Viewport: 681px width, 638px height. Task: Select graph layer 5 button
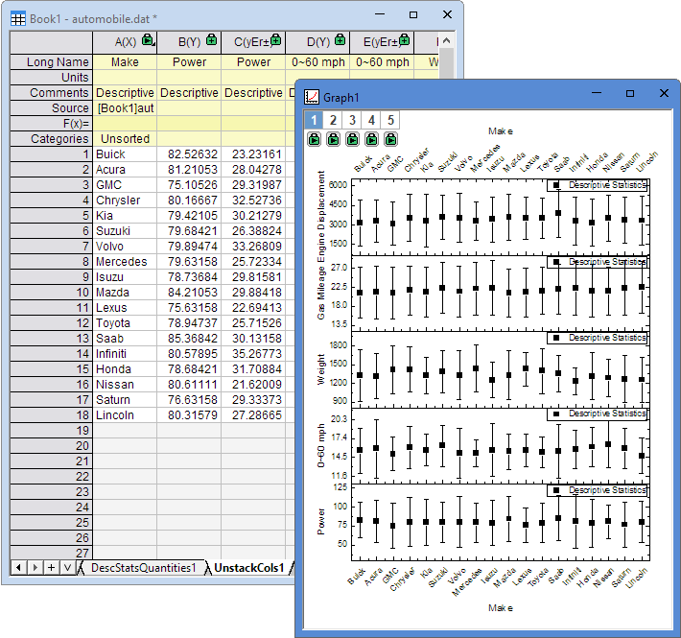pos(390,120)
